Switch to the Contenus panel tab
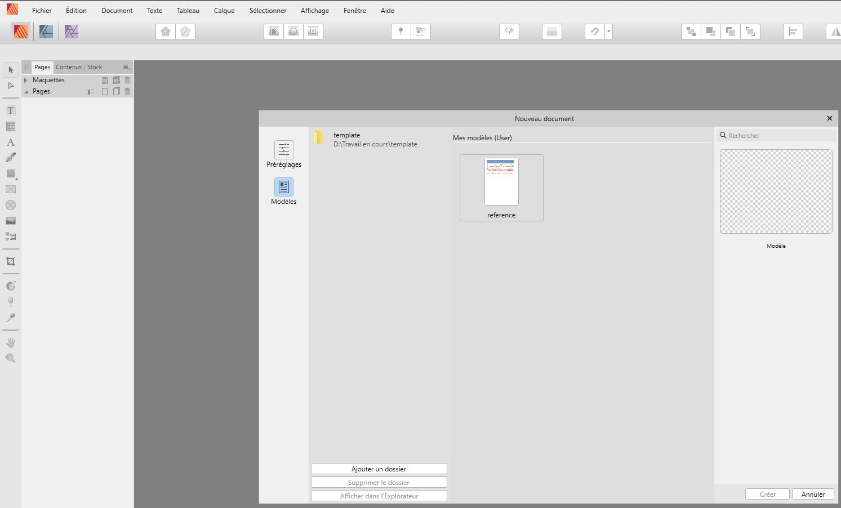Screen dimensions: 841x508 69,67
